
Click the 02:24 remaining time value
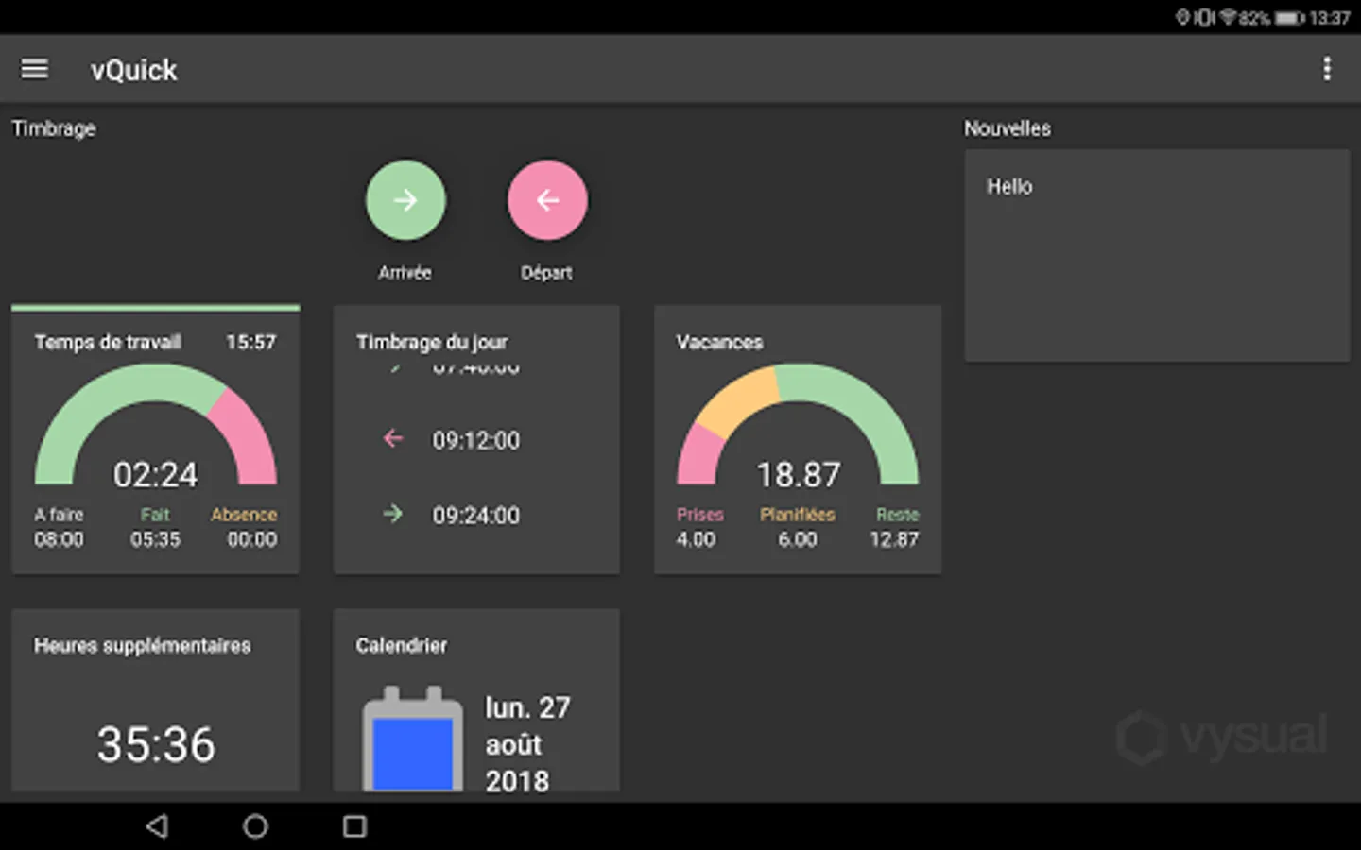point(156,475)
